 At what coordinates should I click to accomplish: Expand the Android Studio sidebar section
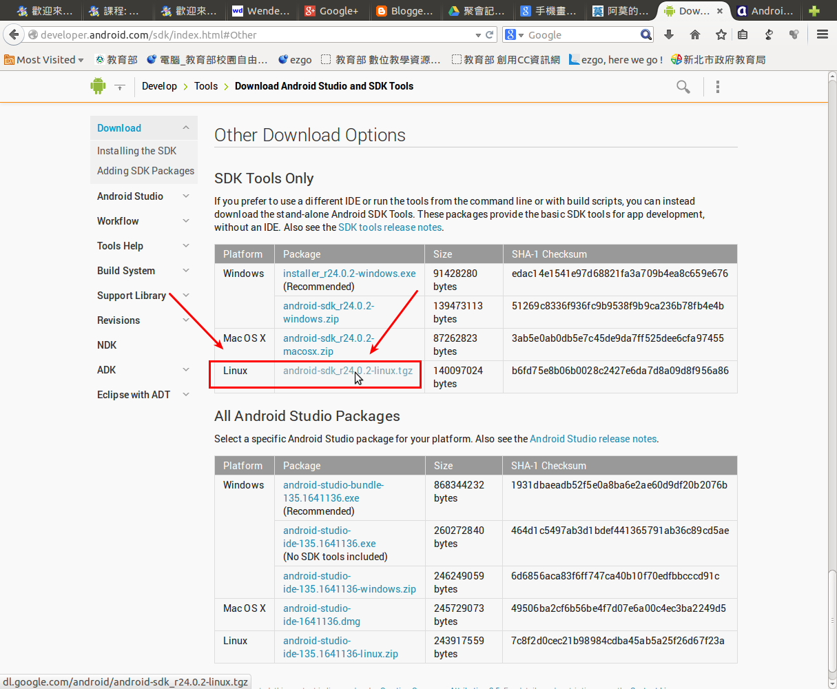coord(185,196)
